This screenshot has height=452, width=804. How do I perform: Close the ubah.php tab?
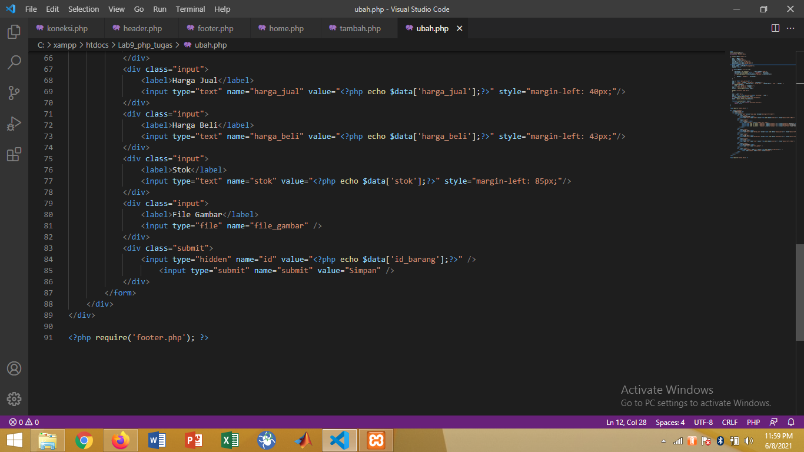[x=460, y=28]
